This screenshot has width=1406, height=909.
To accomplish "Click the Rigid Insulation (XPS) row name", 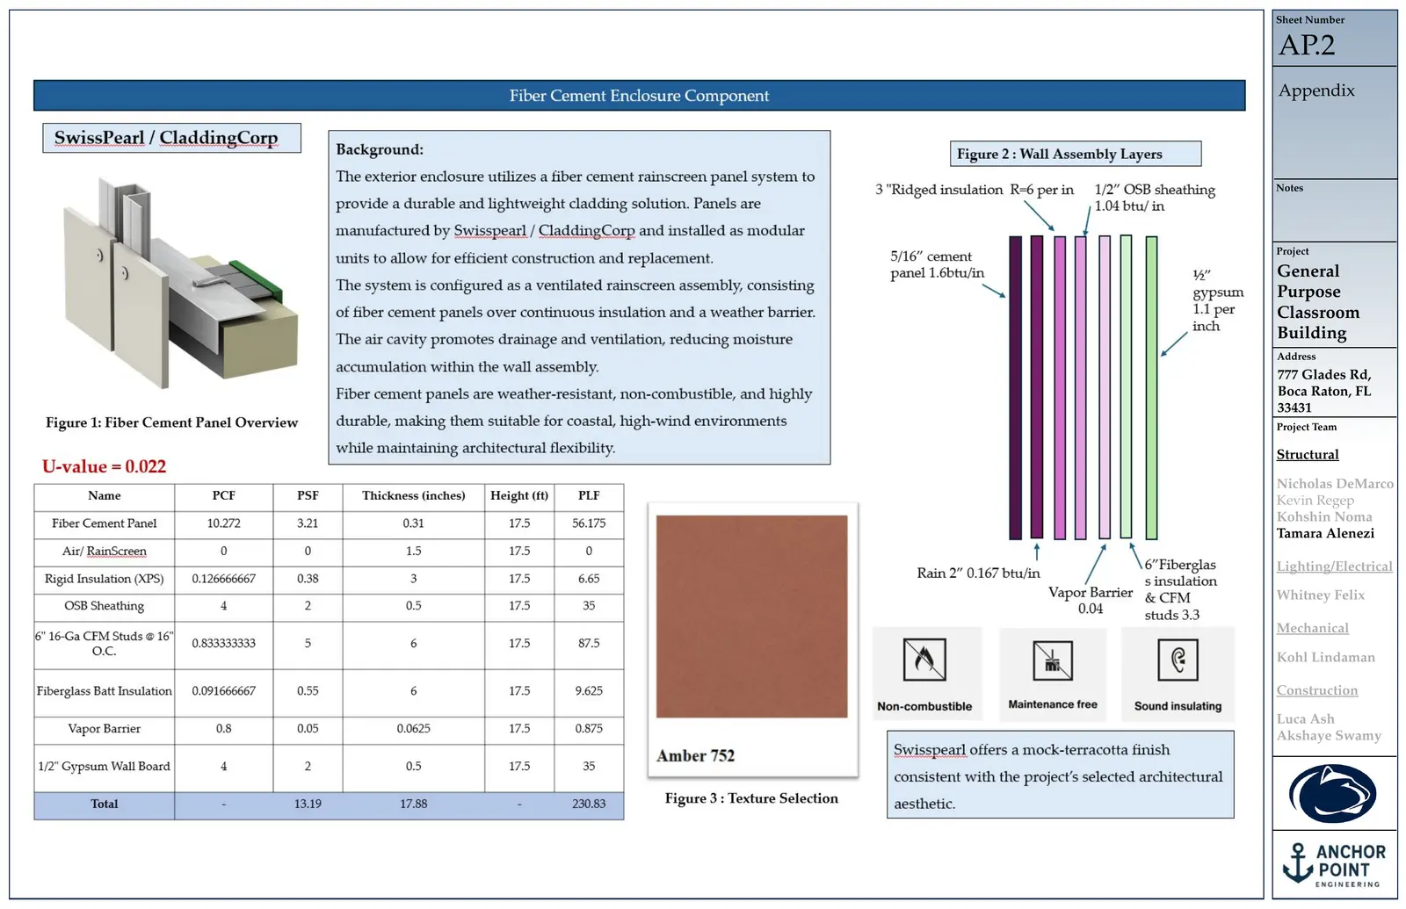I will coord(104,579).
